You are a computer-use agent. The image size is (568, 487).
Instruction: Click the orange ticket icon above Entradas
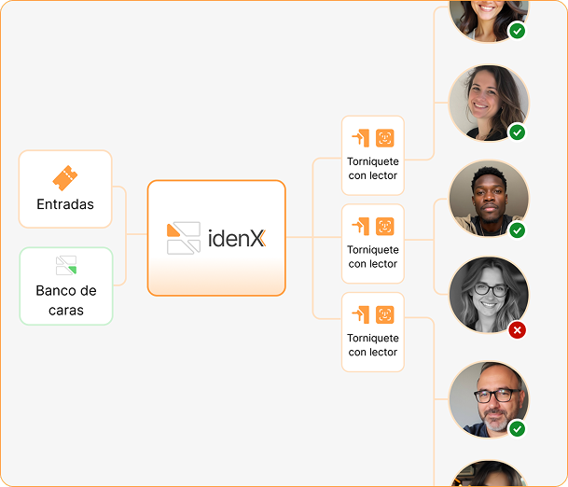coord(64,178)
